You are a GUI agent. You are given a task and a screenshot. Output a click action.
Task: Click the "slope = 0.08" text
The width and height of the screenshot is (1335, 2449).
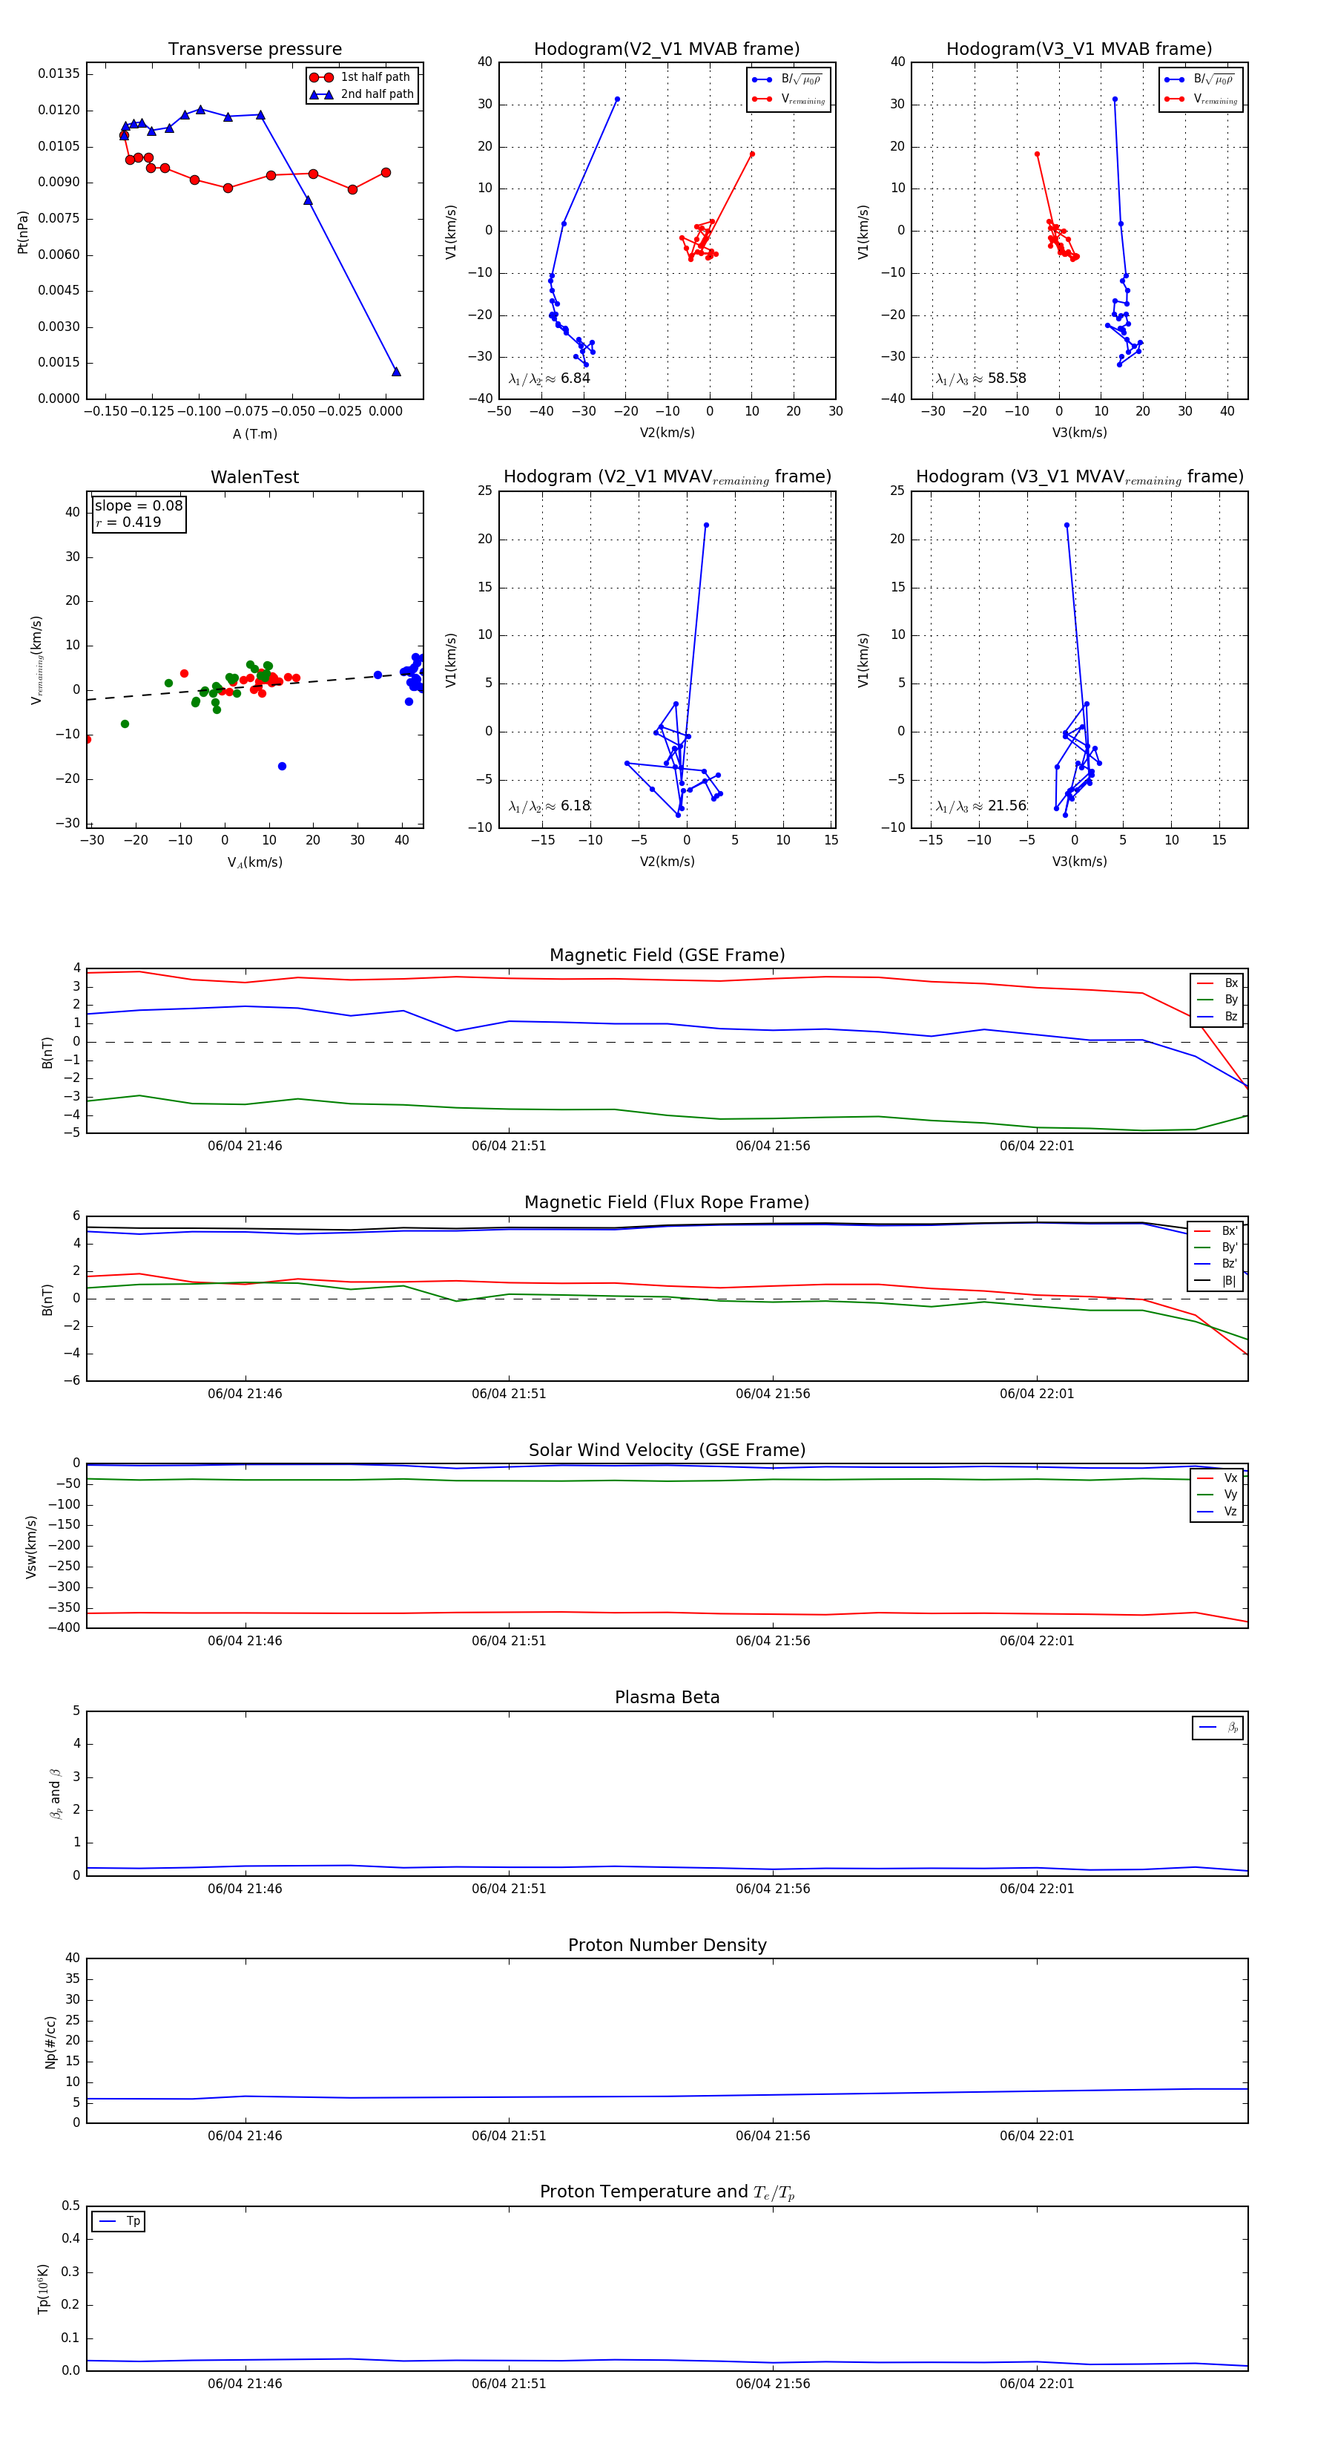(139, 506)
